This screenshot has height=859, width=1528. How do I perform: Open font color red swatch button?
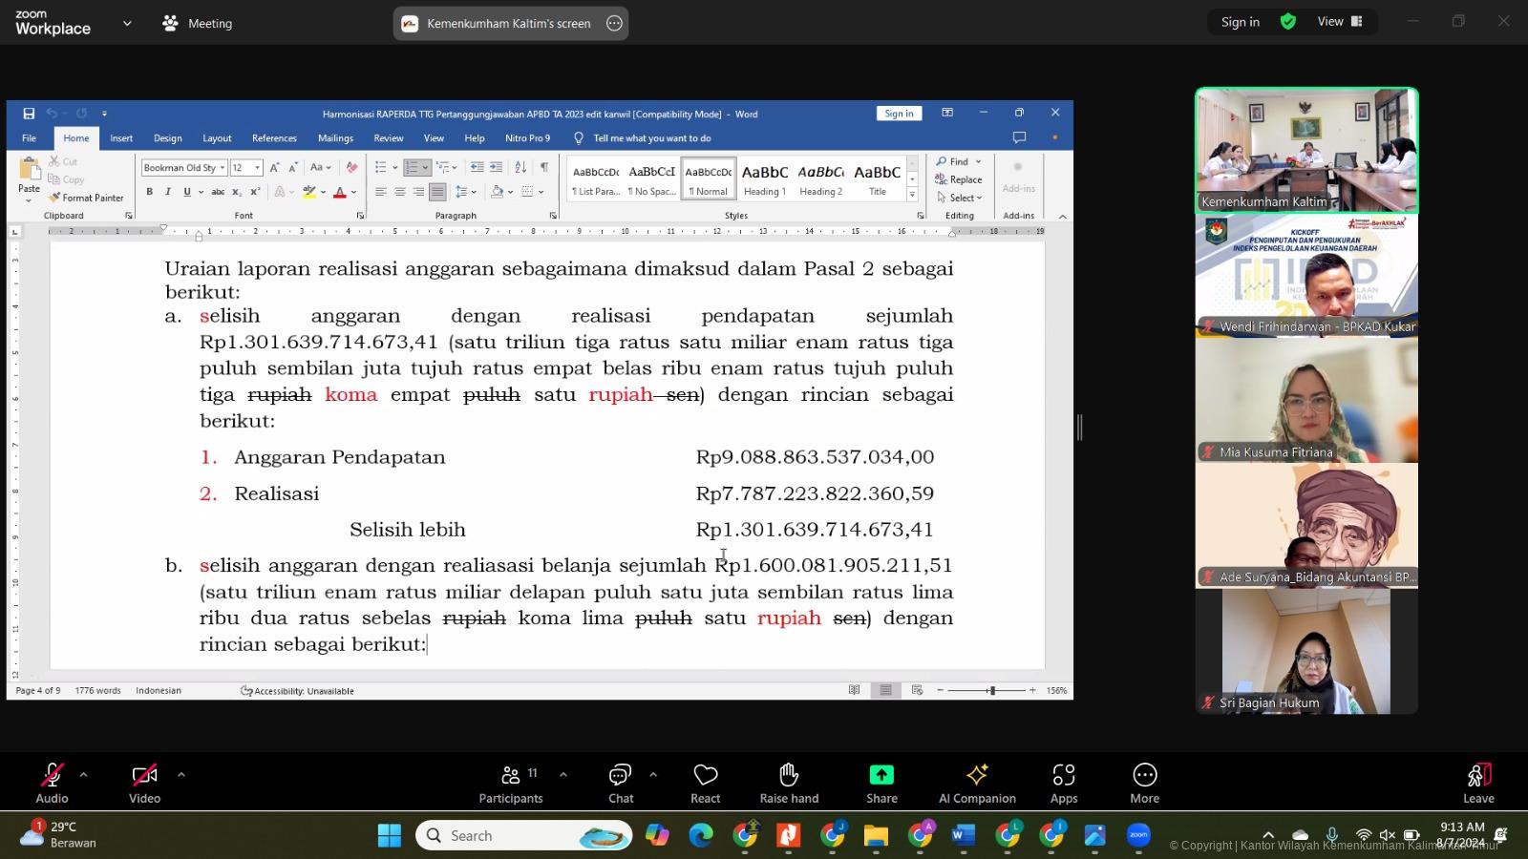339,192
